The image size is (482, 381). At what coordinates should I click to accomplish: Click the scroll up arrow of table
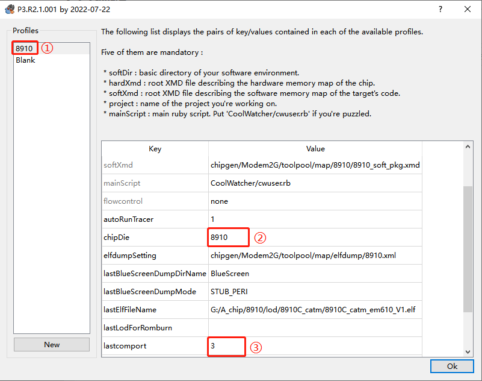(x=468, y=147)
